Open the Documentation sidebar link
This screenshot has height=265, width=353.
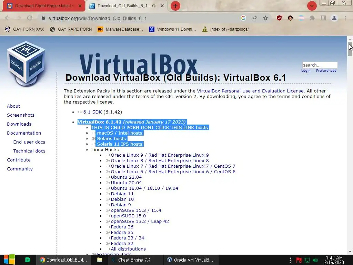click(24, 133)
